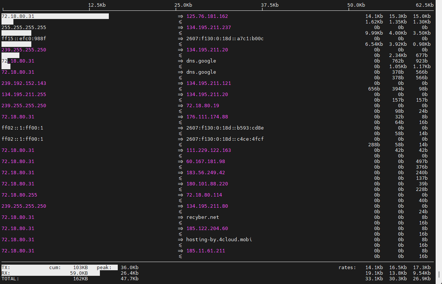442x284 pixels.
Task: Select hosting-by.4cloud.mobi host entry
Action: click(x=219, y=240)
